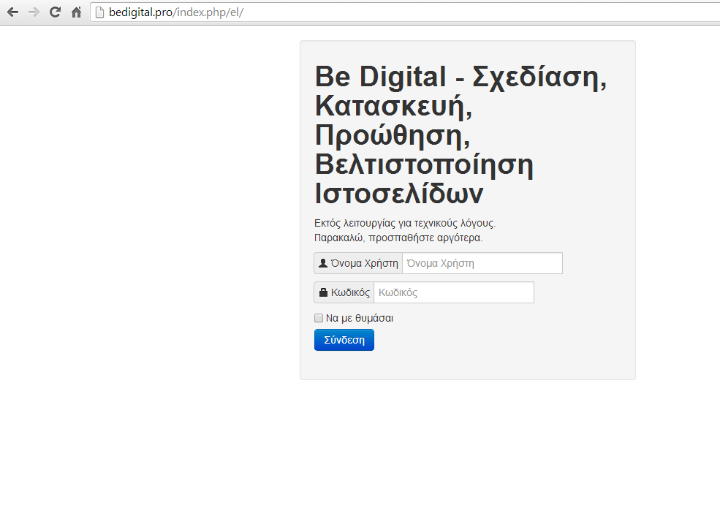
Task: Click the page icon in the address bar
Action: click(99, 12)
